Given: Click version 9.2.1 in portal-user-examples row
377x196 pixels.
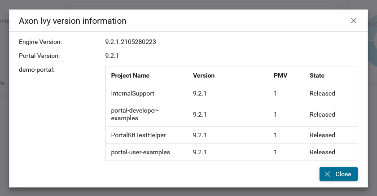Looking at the screenshot, I should tap(200, 152).
